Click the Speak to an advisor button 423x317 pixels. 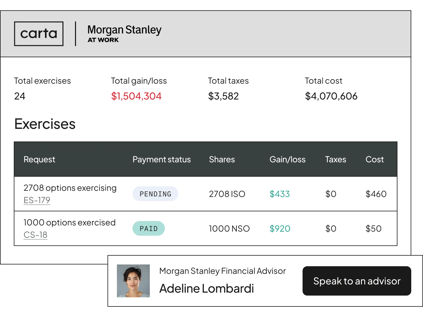pyautogui.click(x=357, y=281)
